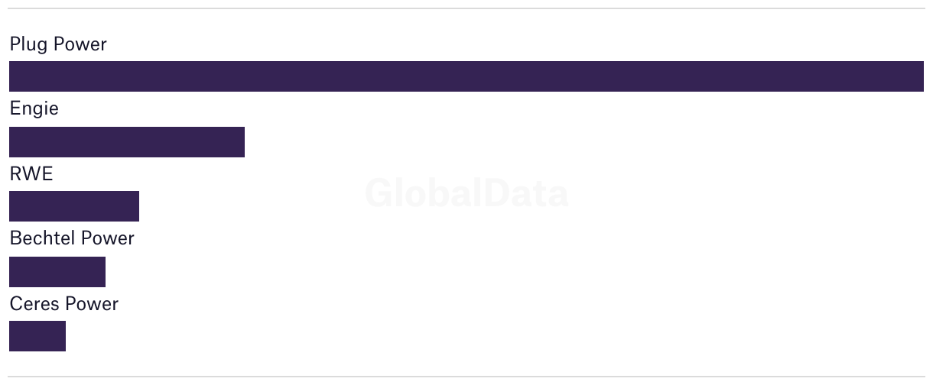Click the word Ceres in the label
The image size is (933, 385).
(x=35, y=304)
